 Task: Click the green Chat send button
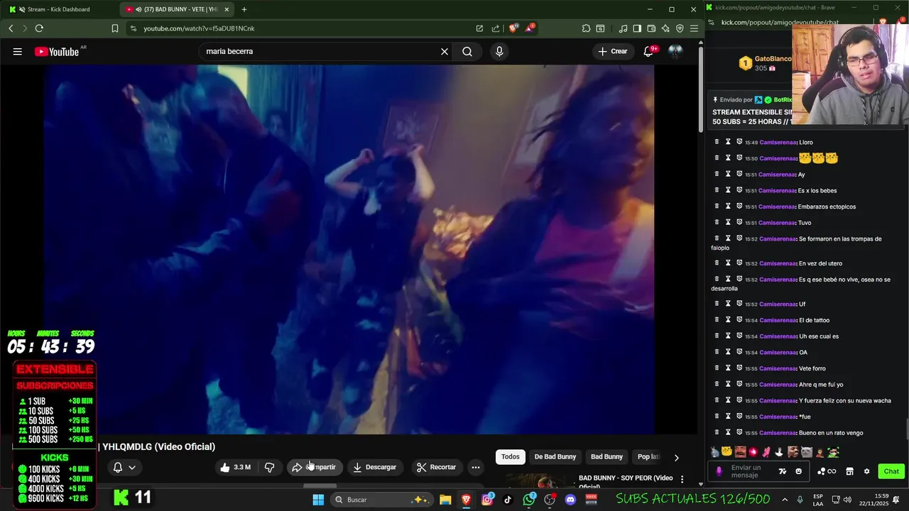(x=891, y=471)
